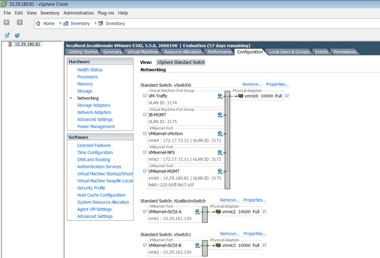The height and width of the screenshot is (258, 380).
Task: Open Power Management in Hardware list
Action: [x=96, y=127]
